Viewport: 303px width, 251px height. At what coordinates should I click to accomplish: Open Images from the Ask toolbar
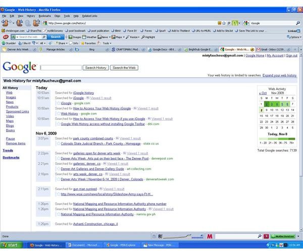[75, 37]
